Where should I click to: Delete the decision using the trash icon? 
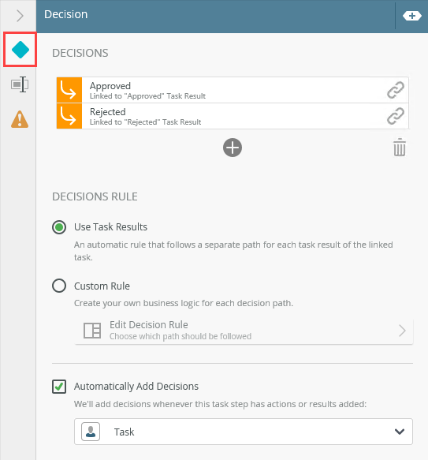click(x=400, y=148)
